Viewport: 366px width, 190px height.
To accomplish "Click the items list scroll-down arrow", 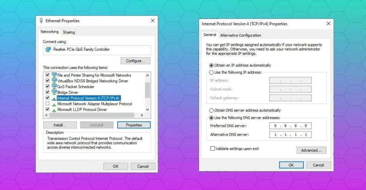I will click(148, 109).
